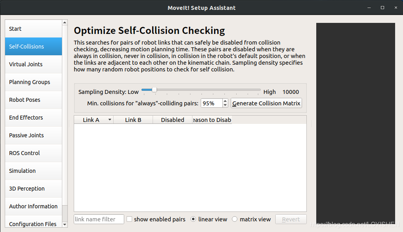This screenshot has height=232, width=403.
Task: Open Author Information section
Action: tap(34, 206)
